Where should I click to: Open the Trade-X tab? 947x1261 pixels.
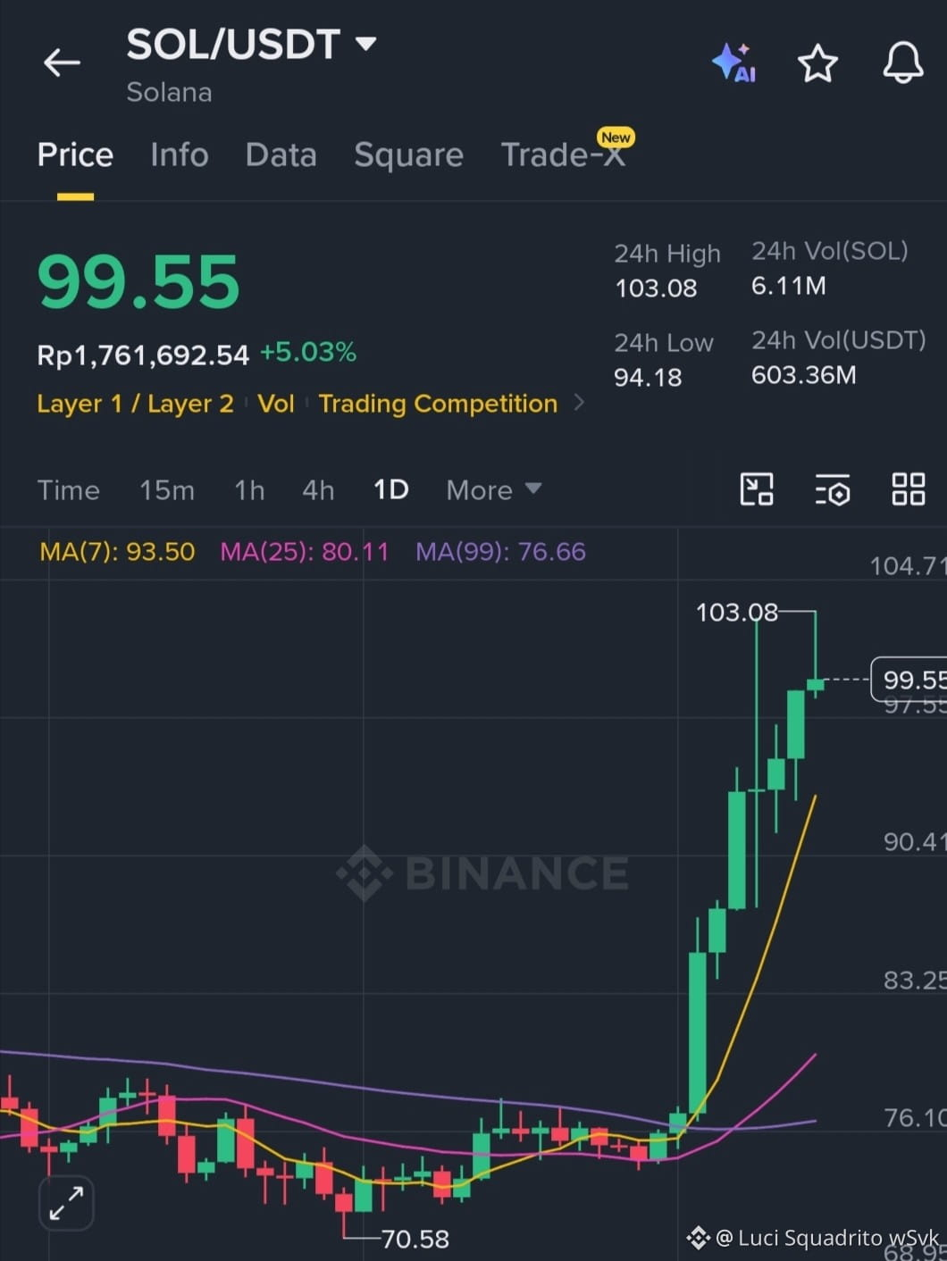(x=563, y=155)
